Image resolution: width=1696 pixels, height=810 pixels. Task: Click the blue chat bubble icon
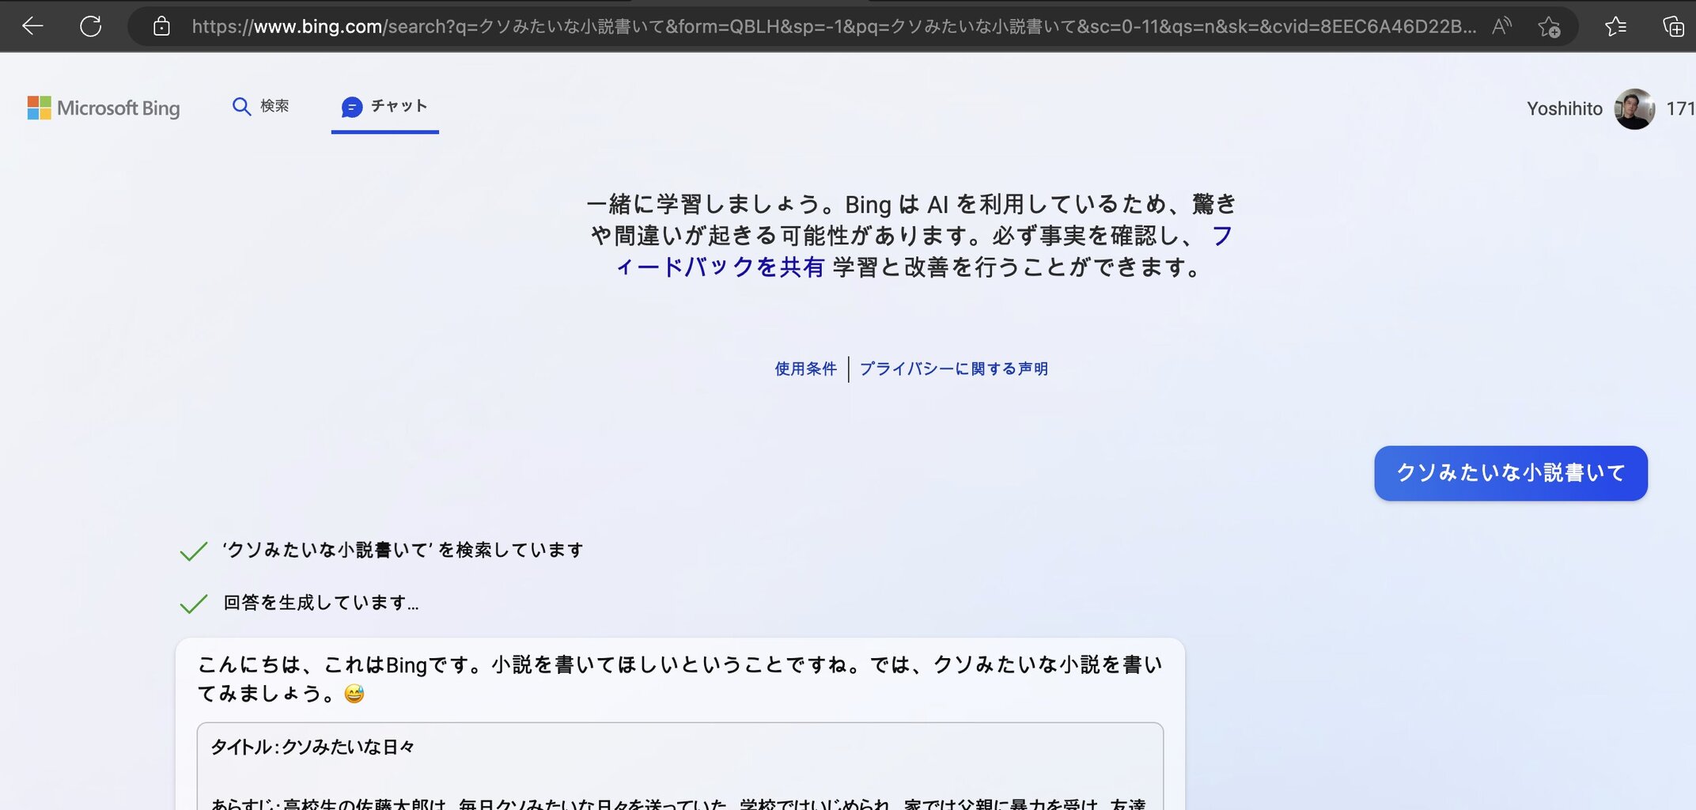point(352,107)
